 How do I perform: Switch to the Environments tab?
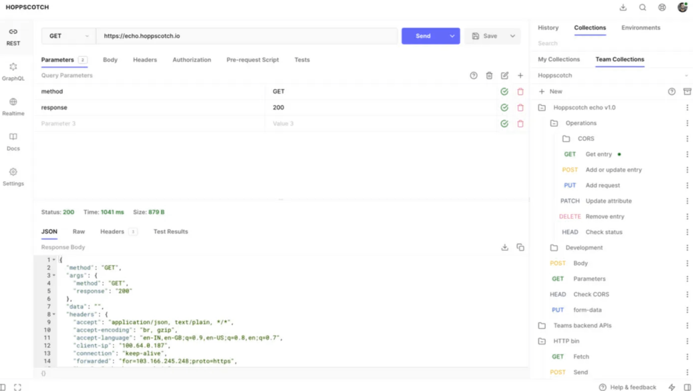641,27
